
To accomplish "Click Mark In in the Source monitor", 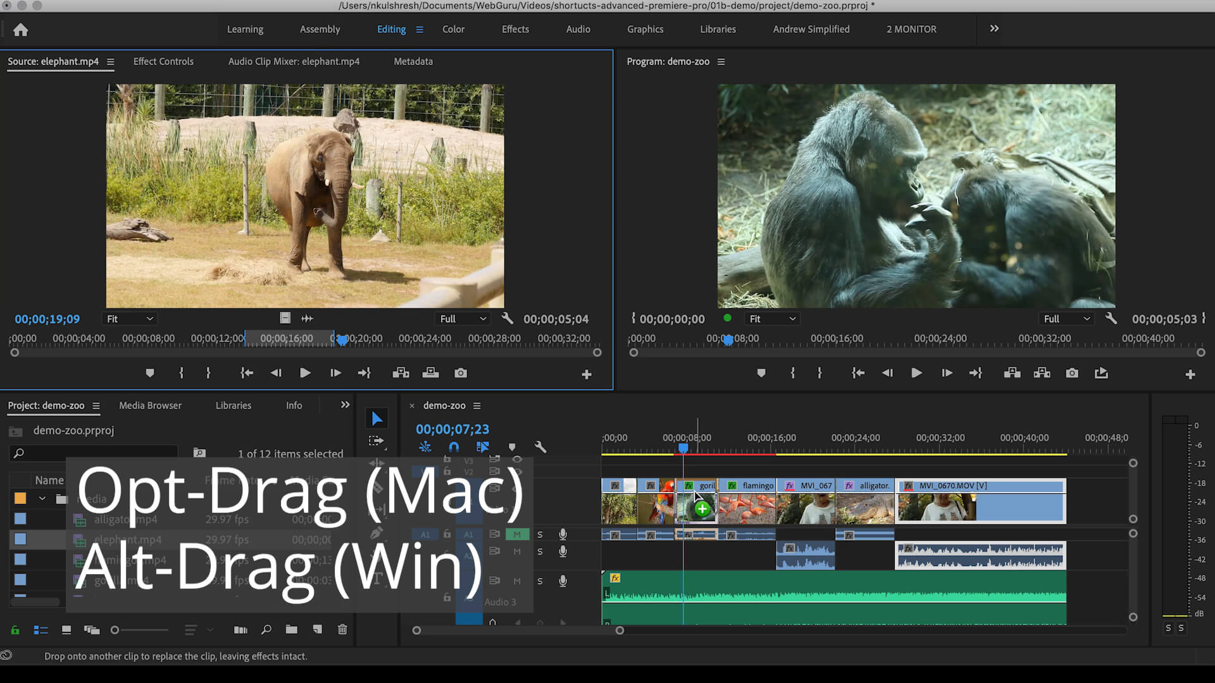I will [x=182, y=373].
